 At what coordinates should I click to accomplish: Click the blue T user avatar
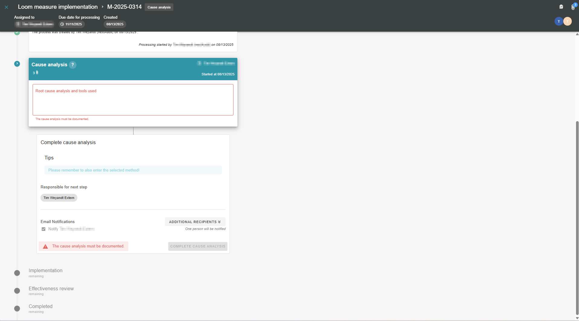558,21
